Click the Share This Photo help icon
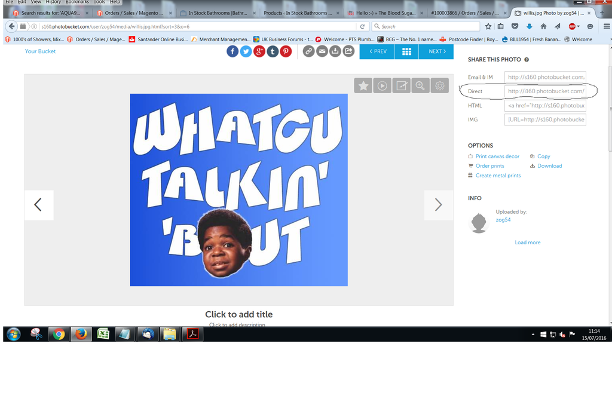 [x=527, y=60]
